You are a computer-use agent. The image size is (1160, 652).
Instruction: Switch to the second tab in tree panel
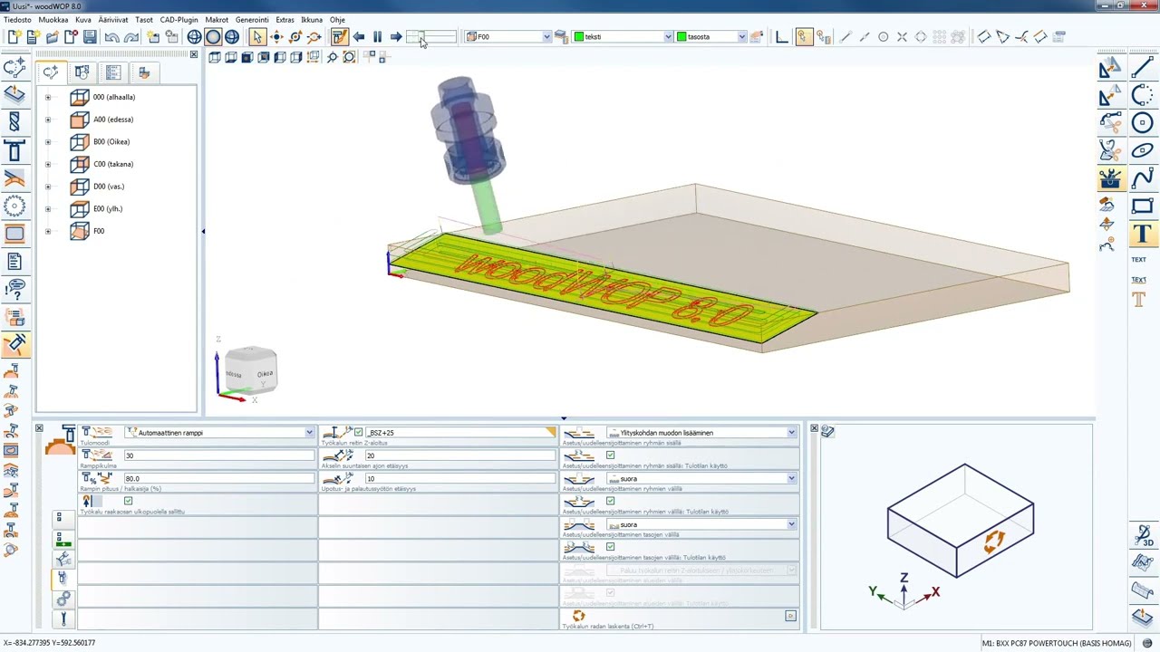coord(82,72)
